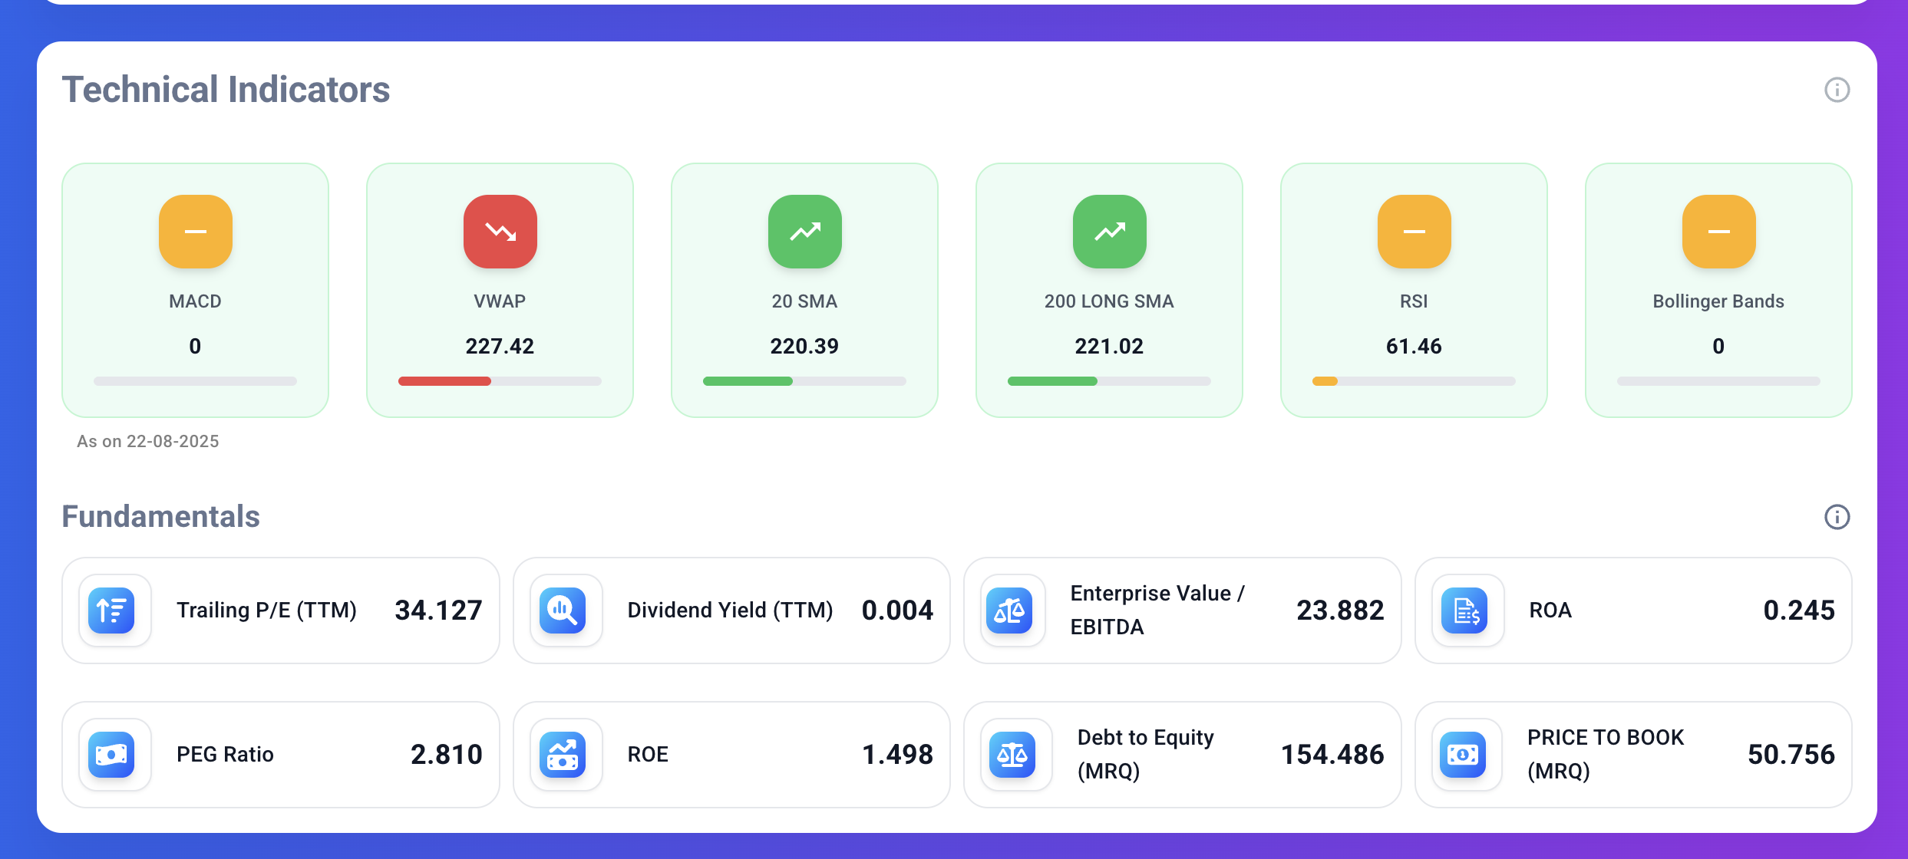Image resolution: width=1908 pixels, height=859 pixels.
Task: Click the Technical Indicators heading
Action: click(226, 89)
